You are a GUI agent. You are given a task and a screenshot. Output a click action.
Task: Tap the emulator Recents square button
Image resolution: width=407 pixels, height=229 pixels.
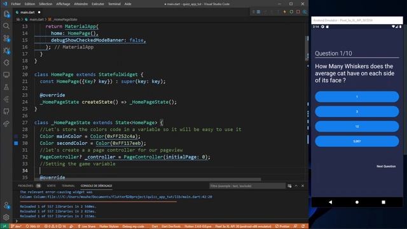[x=383, y=202]
